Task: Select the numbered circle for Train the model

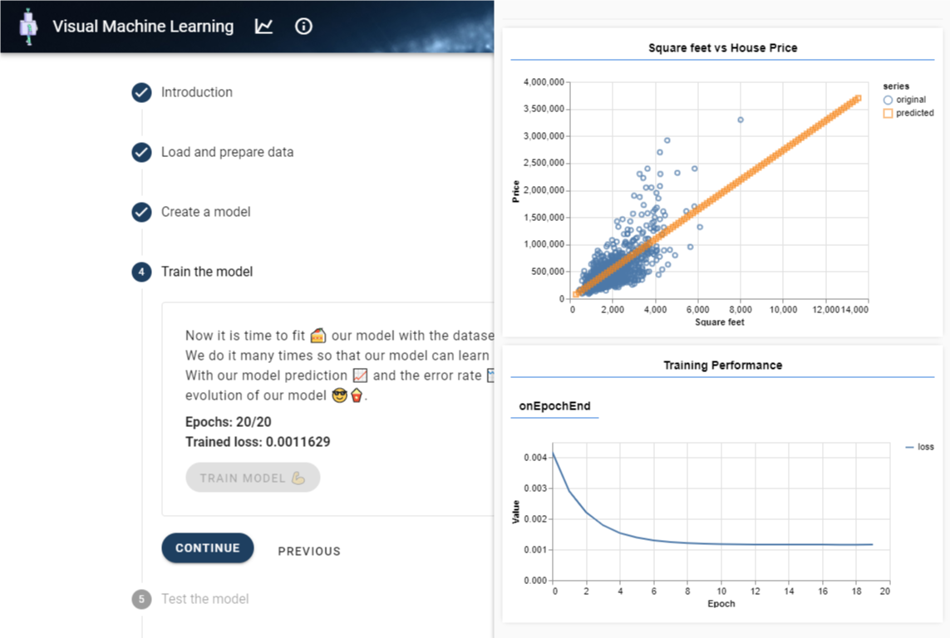Action: 141,272
